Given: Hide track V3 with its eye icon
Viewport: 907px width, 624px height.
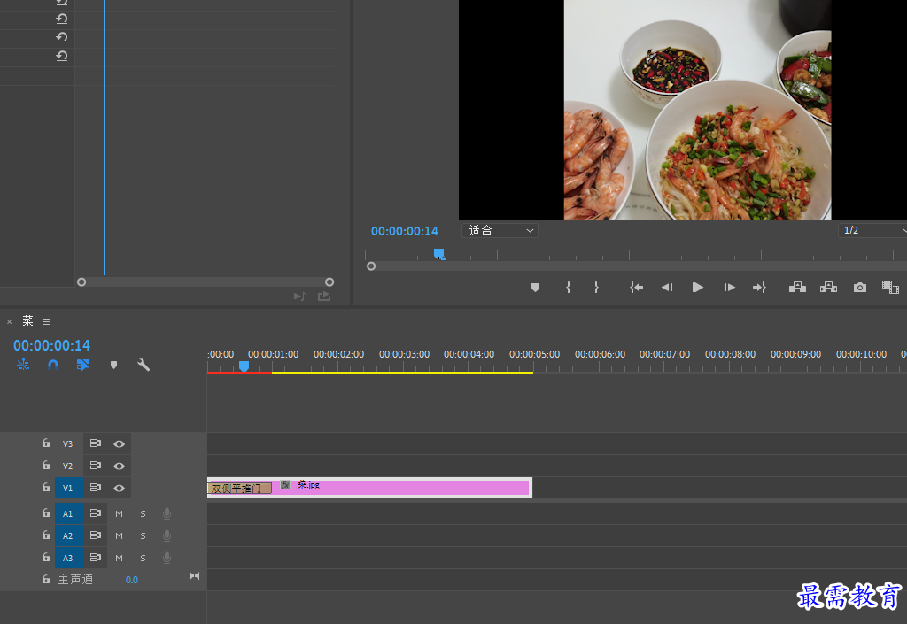Looking at the screenshot, I should click(120, 443).
